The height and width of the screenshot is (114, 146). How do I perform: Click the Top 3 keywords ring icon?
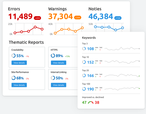[84, 49]
